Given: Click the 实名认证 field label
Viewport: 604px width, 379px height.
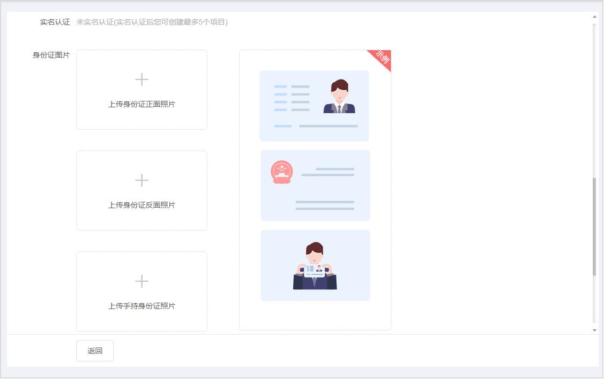Looking at the screenshot, I should (x=55, y=22).
